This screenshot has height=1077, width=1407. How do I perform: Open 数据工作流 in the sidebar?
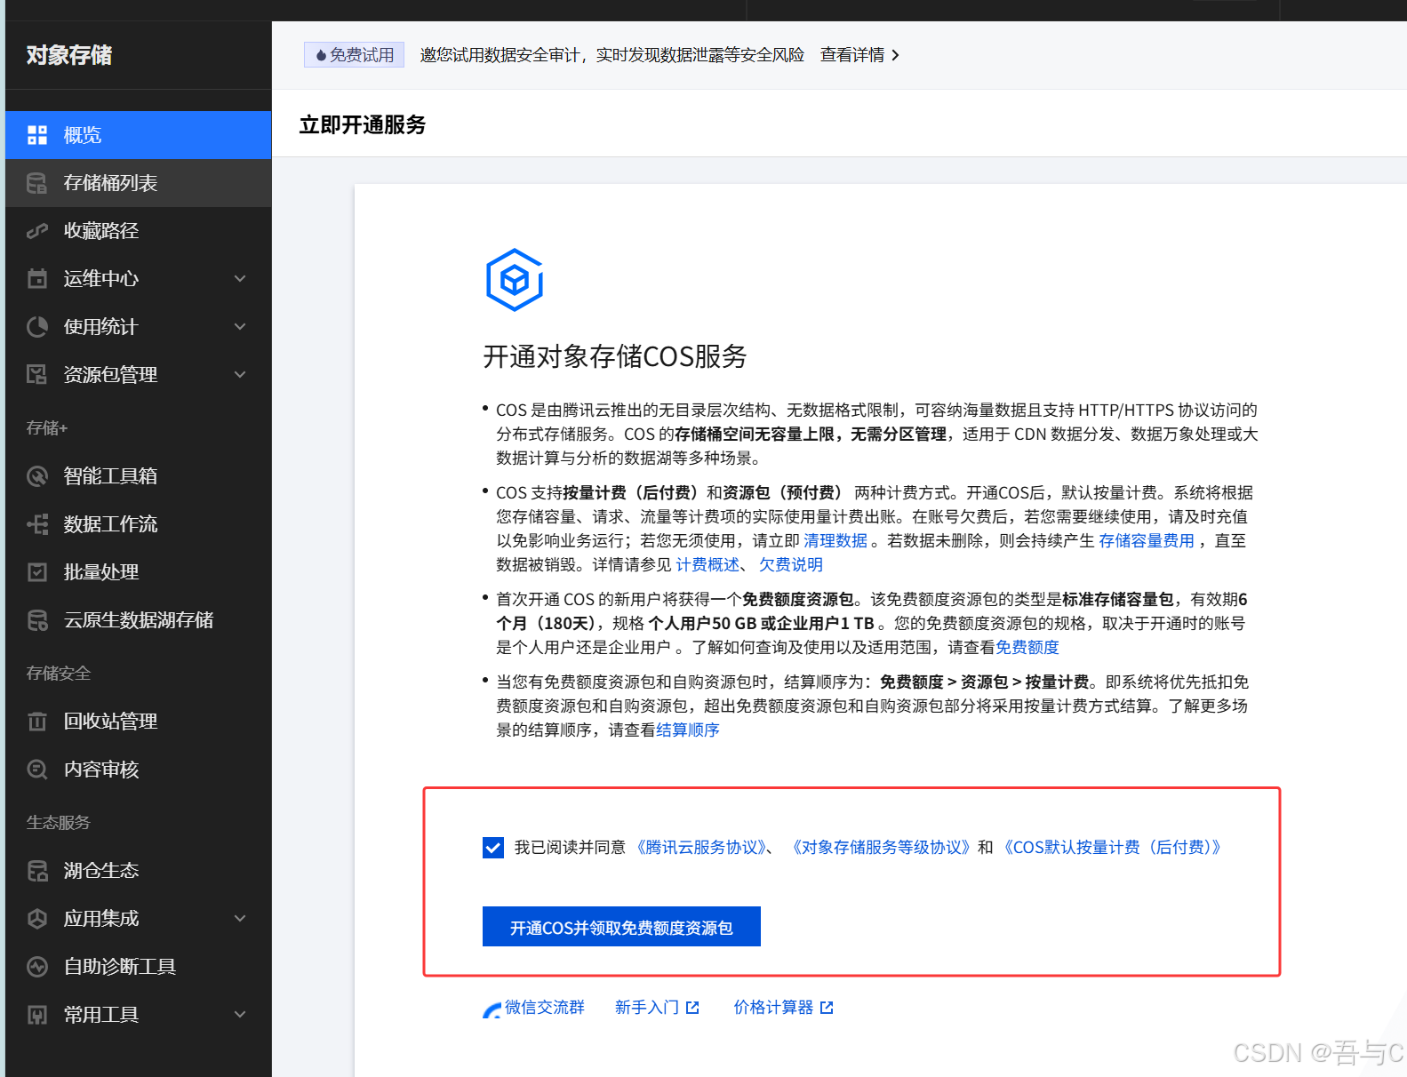click(139, 524)
